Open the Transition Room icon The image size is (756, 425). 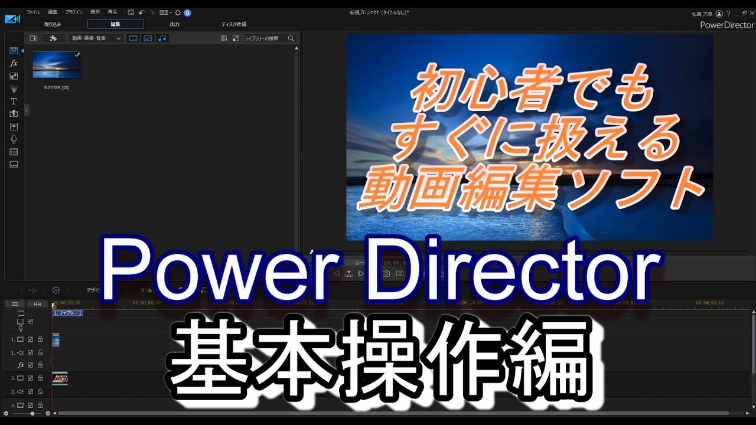14,114
